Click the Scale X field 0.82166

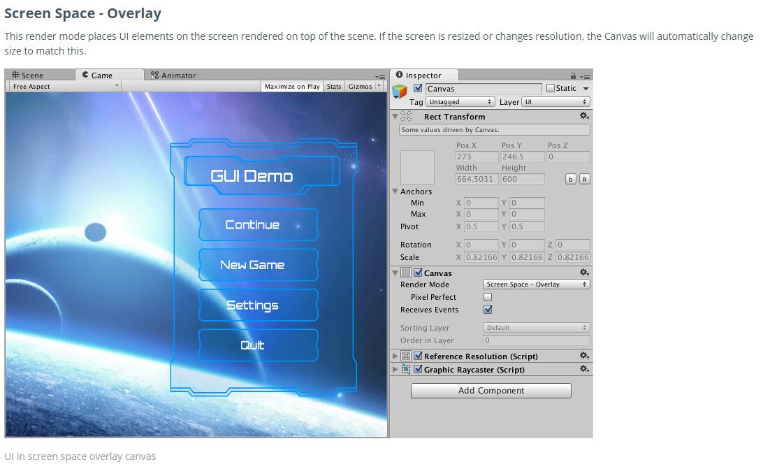[x=481, y=258]
